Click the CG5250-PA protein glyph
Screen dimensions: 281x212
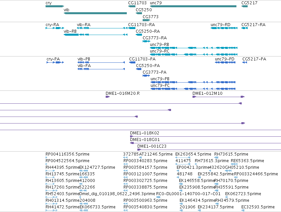point(139,69)
